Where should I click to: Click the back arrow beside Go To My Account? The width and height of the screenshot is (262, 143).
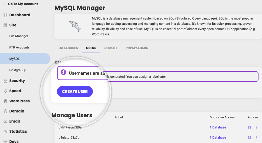tap(5, 4)
